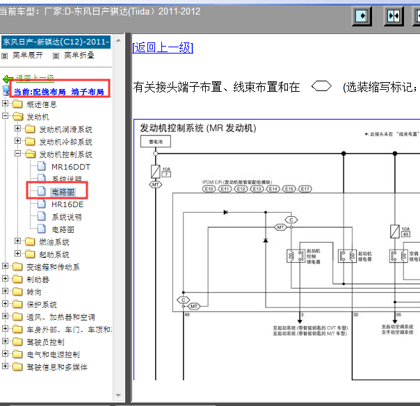Image resolution: width=420 pixels, height=406 pixels.
Task: Select 起动系统 label in tree
Action: click(54, 254)
